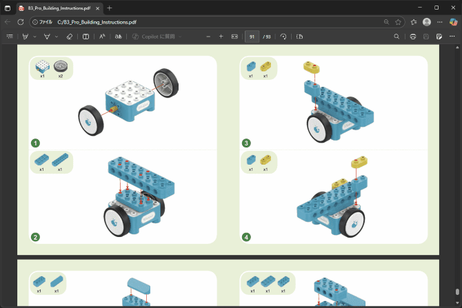Open the find in document search

(396, 37)
